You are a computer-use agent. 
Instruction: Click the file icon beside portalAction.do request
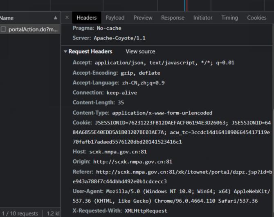coord(3,29)
